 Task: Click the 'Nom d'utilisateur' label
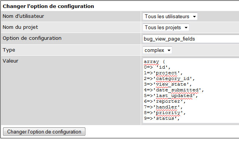pos(23,16)
